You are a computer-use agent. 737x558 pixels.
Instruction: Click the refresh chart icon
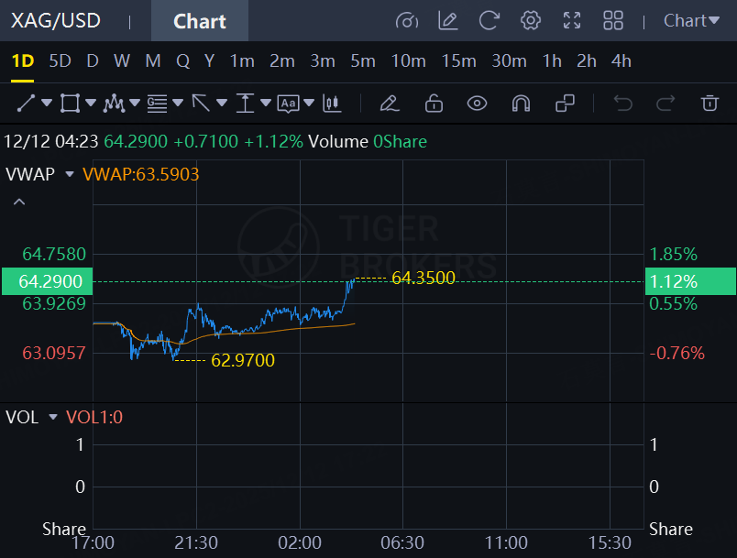[x=489, y=20]
